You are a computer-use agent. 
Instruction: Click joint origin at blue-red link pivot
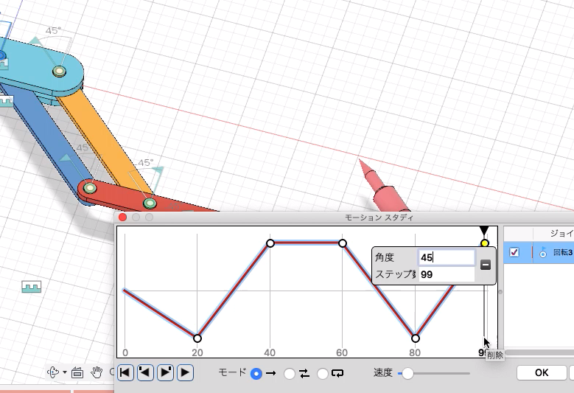click(x=90, y=188)
